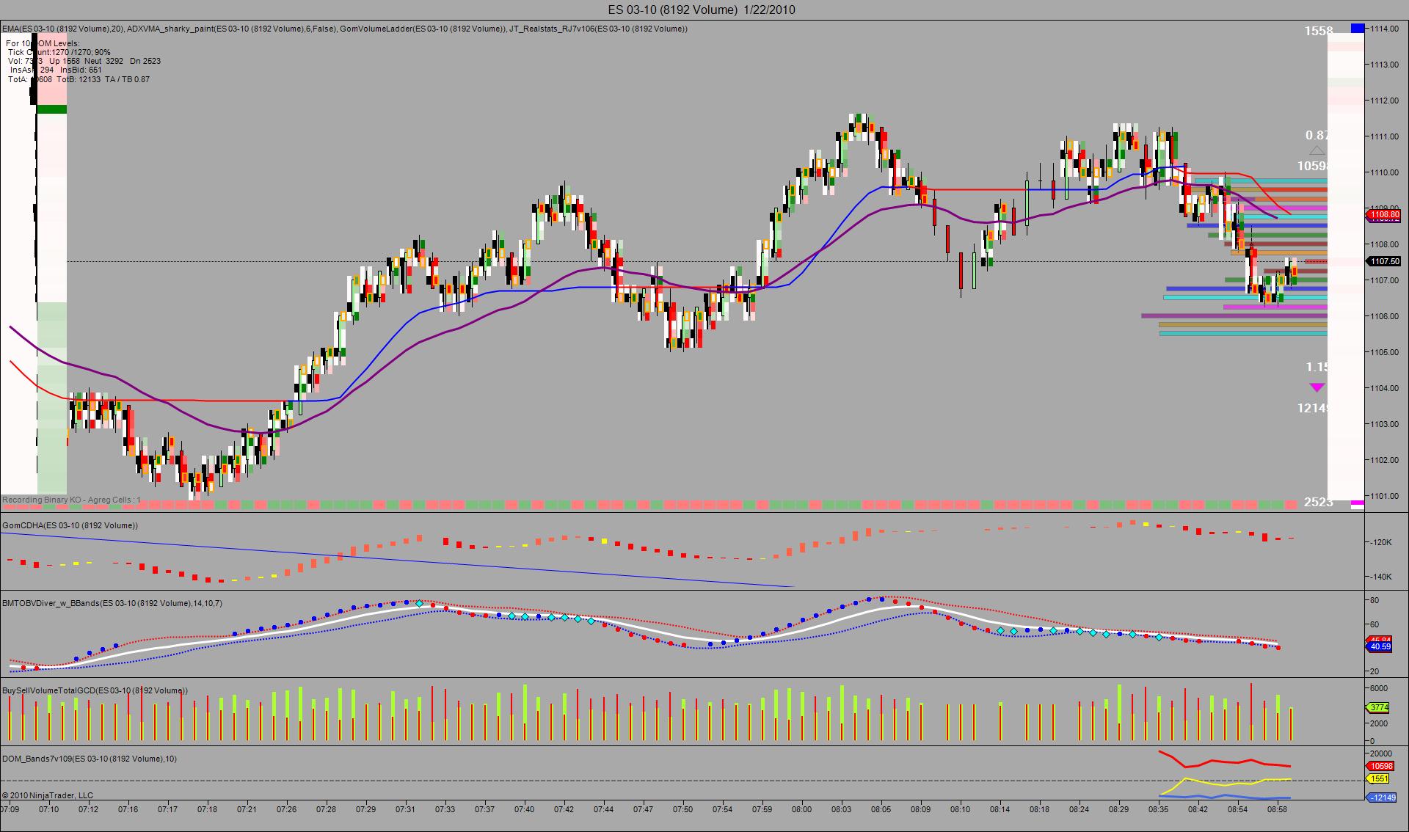Click the -120K label on GomCDHA axis
Image resolution: width=1409 pixels, height=832 pixels.
click(x=1382, y=542)
